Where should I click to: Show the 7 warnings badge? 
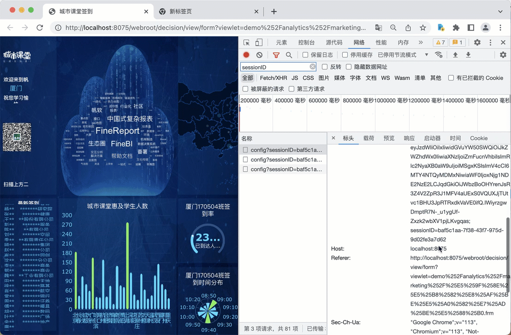click(440, 42)
